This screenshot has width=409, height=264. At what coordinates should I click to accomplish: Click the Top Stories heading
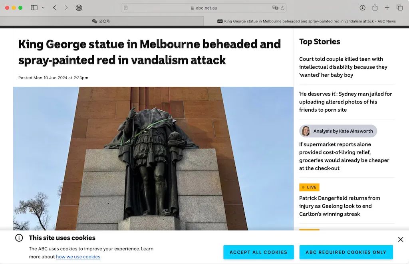(320, 42)
